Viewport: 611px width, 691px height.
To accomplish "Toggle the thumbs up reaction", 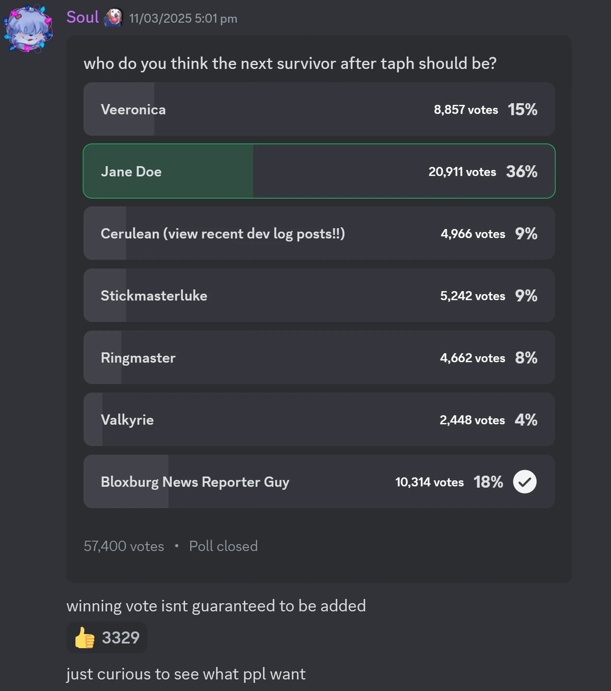I will [107, 638].
